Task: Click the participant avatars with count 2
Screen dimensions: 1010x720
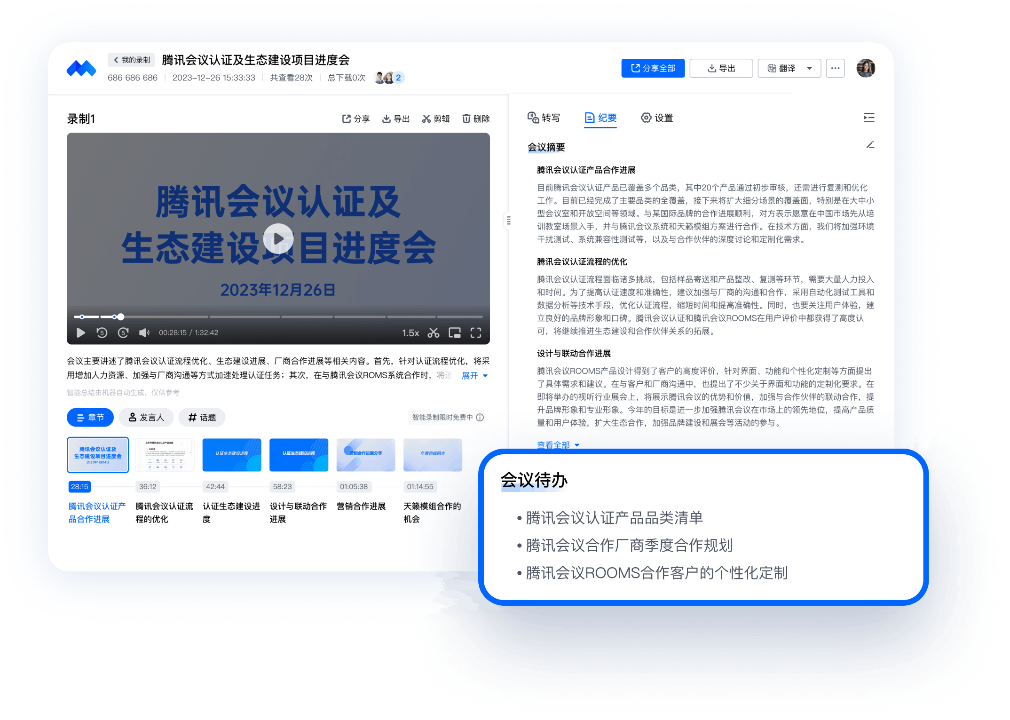Action: 389,78
